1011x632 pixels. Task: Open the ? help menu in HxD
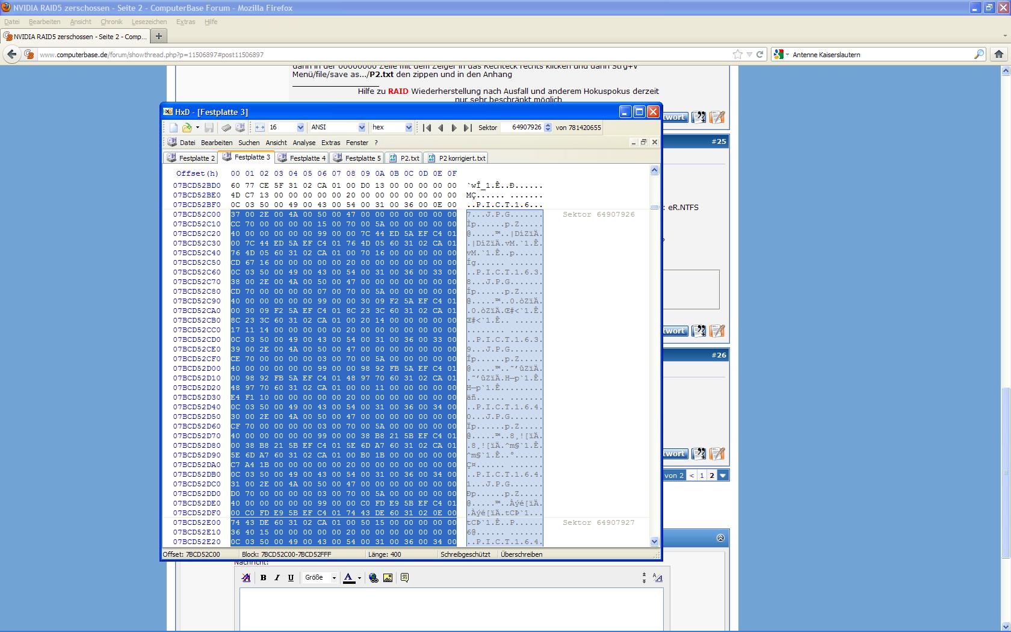tap(376, 143)
